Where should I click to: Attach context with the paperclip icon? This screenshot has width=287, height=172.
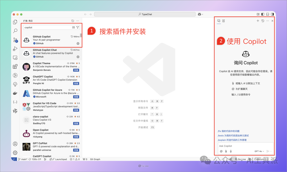[x=226, y=151]
